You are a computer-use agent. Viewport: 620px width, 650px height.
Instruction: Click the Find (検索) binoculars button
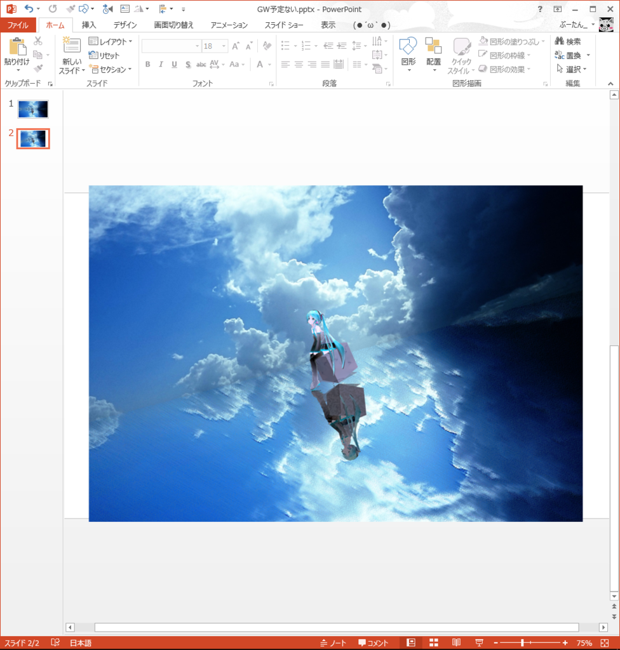click(x=568, y=41)
